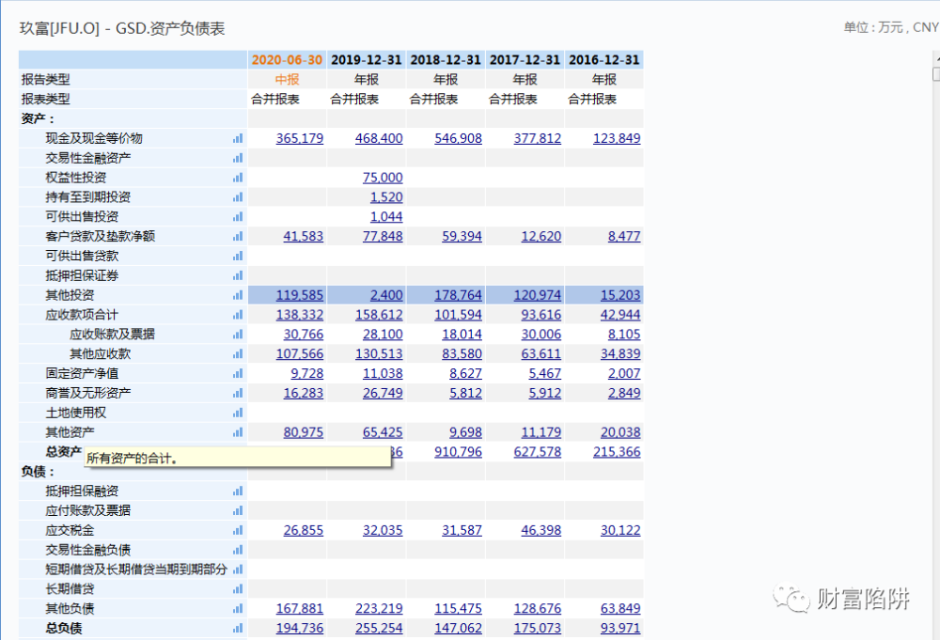940x640 pixels.
Task: Open chart icon for 持有至到期投资 row
Action: point(238,197)
